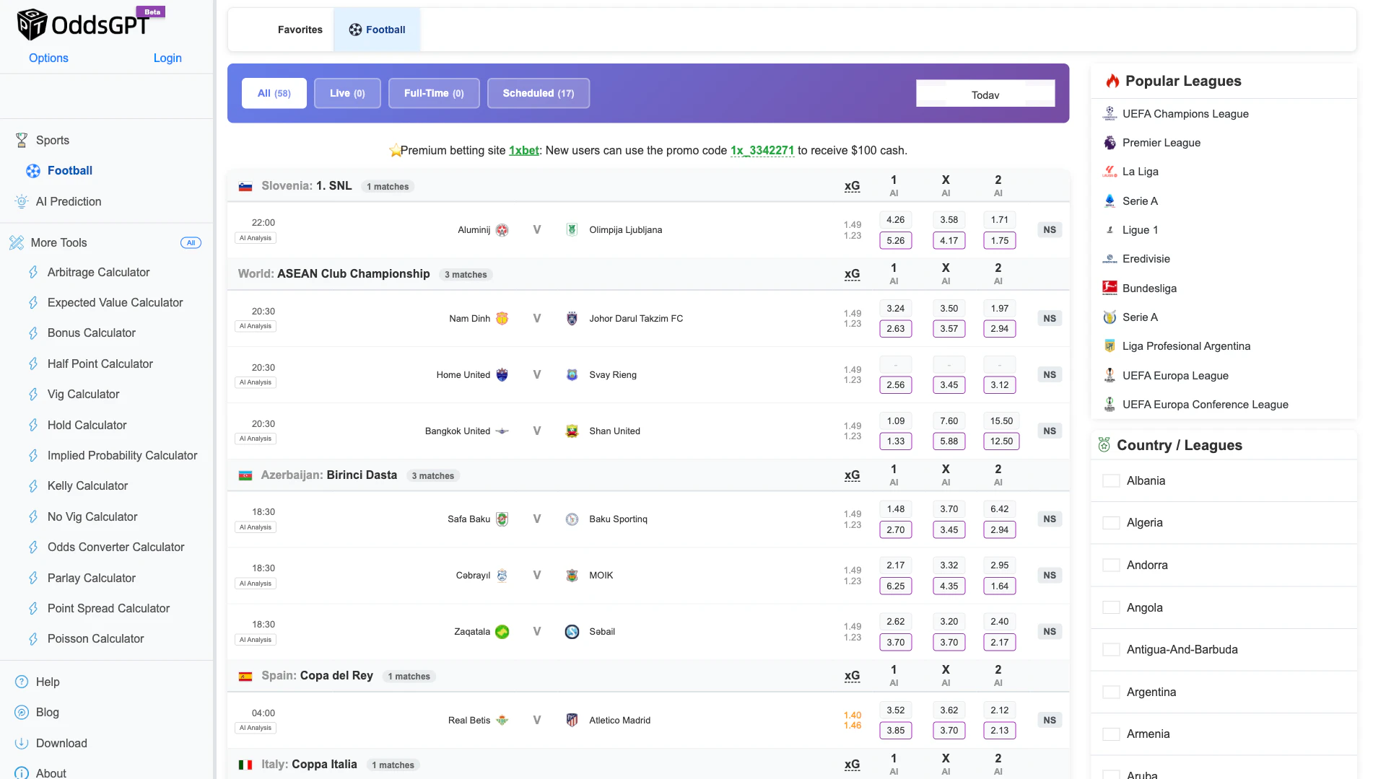The width and height of the screenshot is (1386, 779).
Task: Select home odds 4.26 for Aluminij
Action: (895, 220)
